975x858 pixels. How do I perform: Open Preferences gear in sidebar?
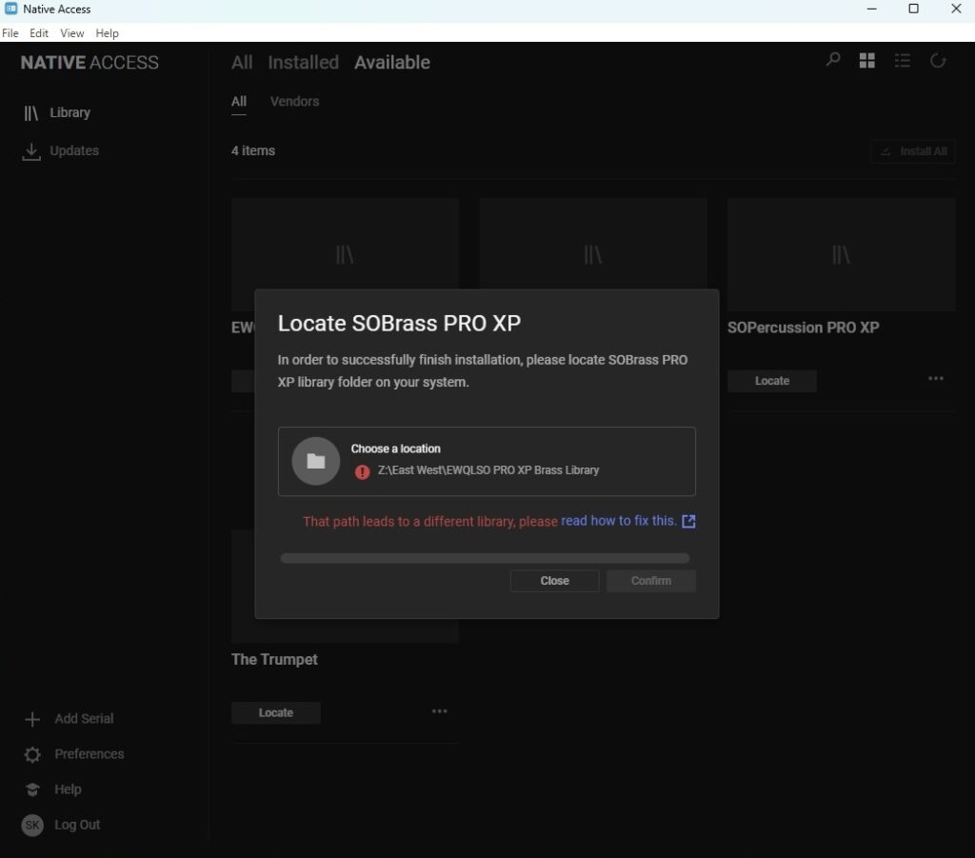coord(33,754)
